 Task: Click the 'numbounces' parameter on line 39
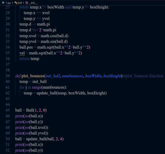click(x=72, y=76)
